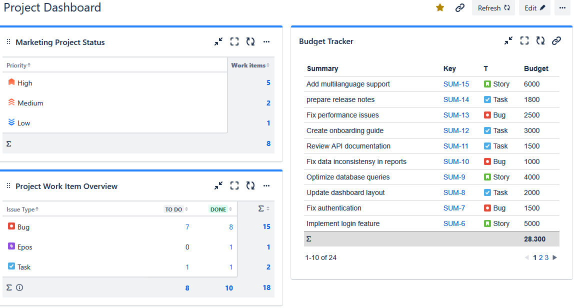Refresh the Budget Tracker gadget

point(540,41)
